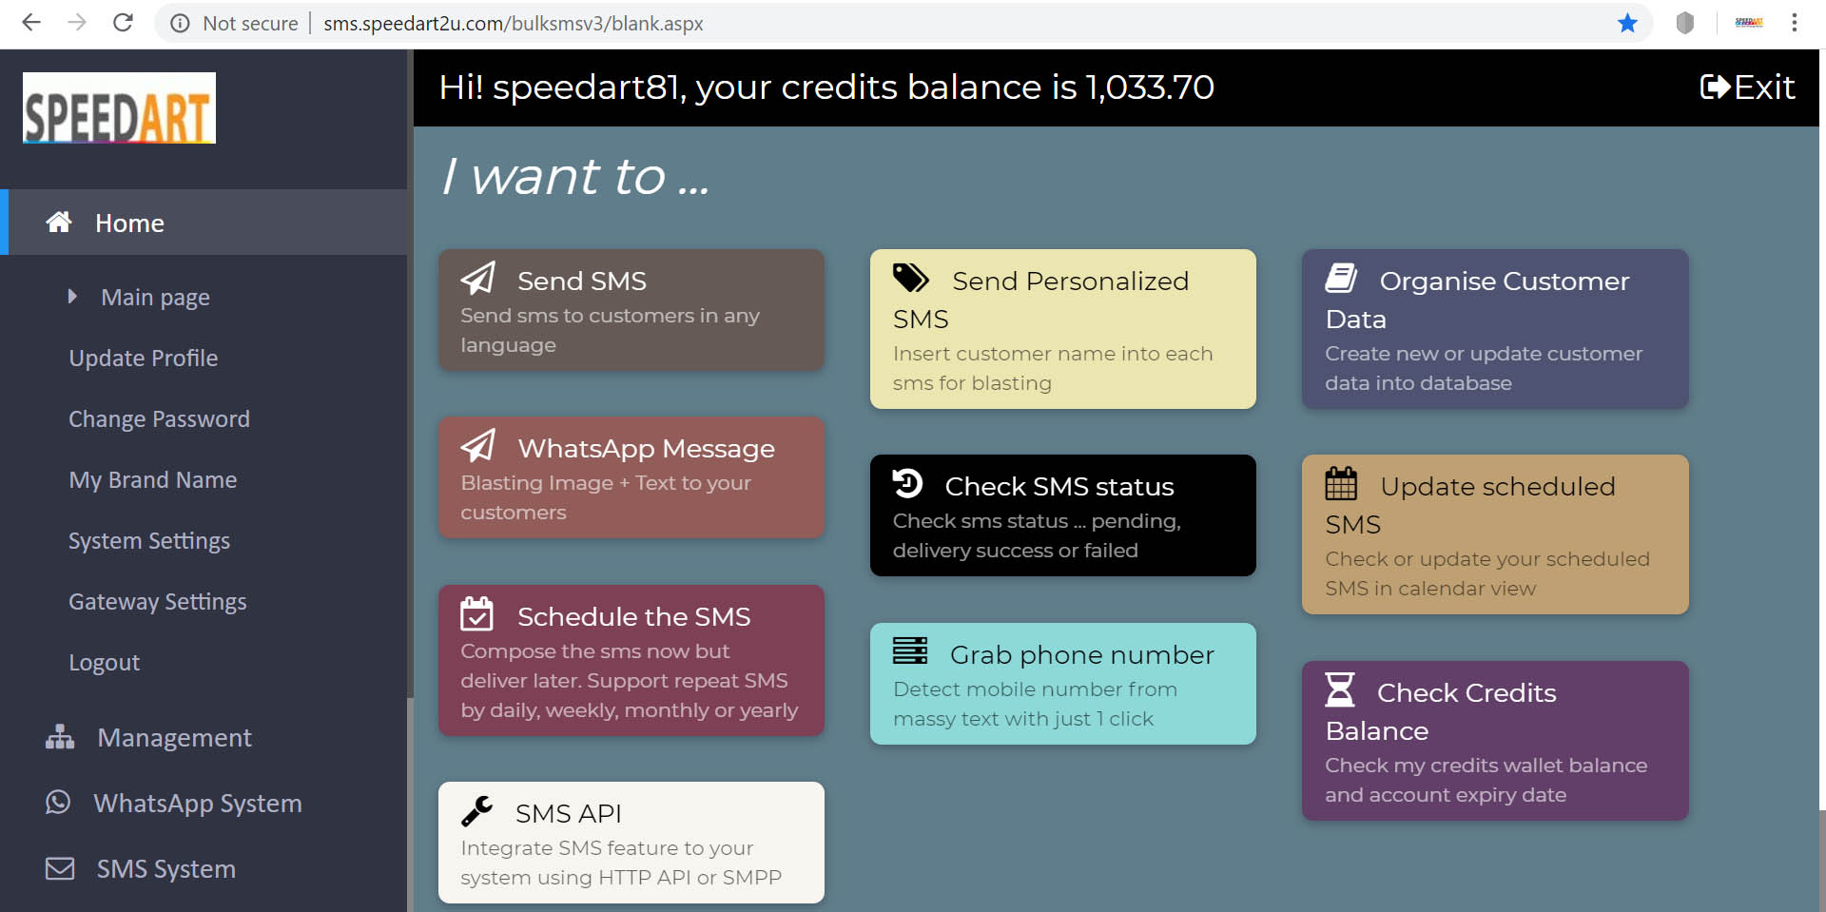Screen dimensions: 1826x912
Task: View site info for Not secure warning
Action: coord(234,24)
